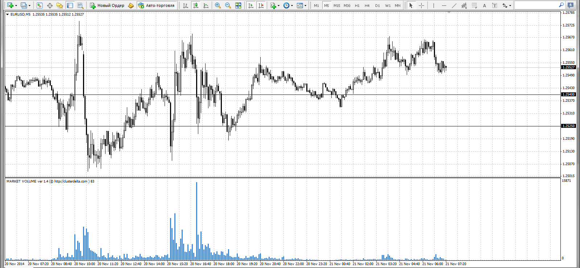Viewport: 580px width, 268px height.
Task: Click the 20 Nov 15:20 time label
Action: point(178,264)
